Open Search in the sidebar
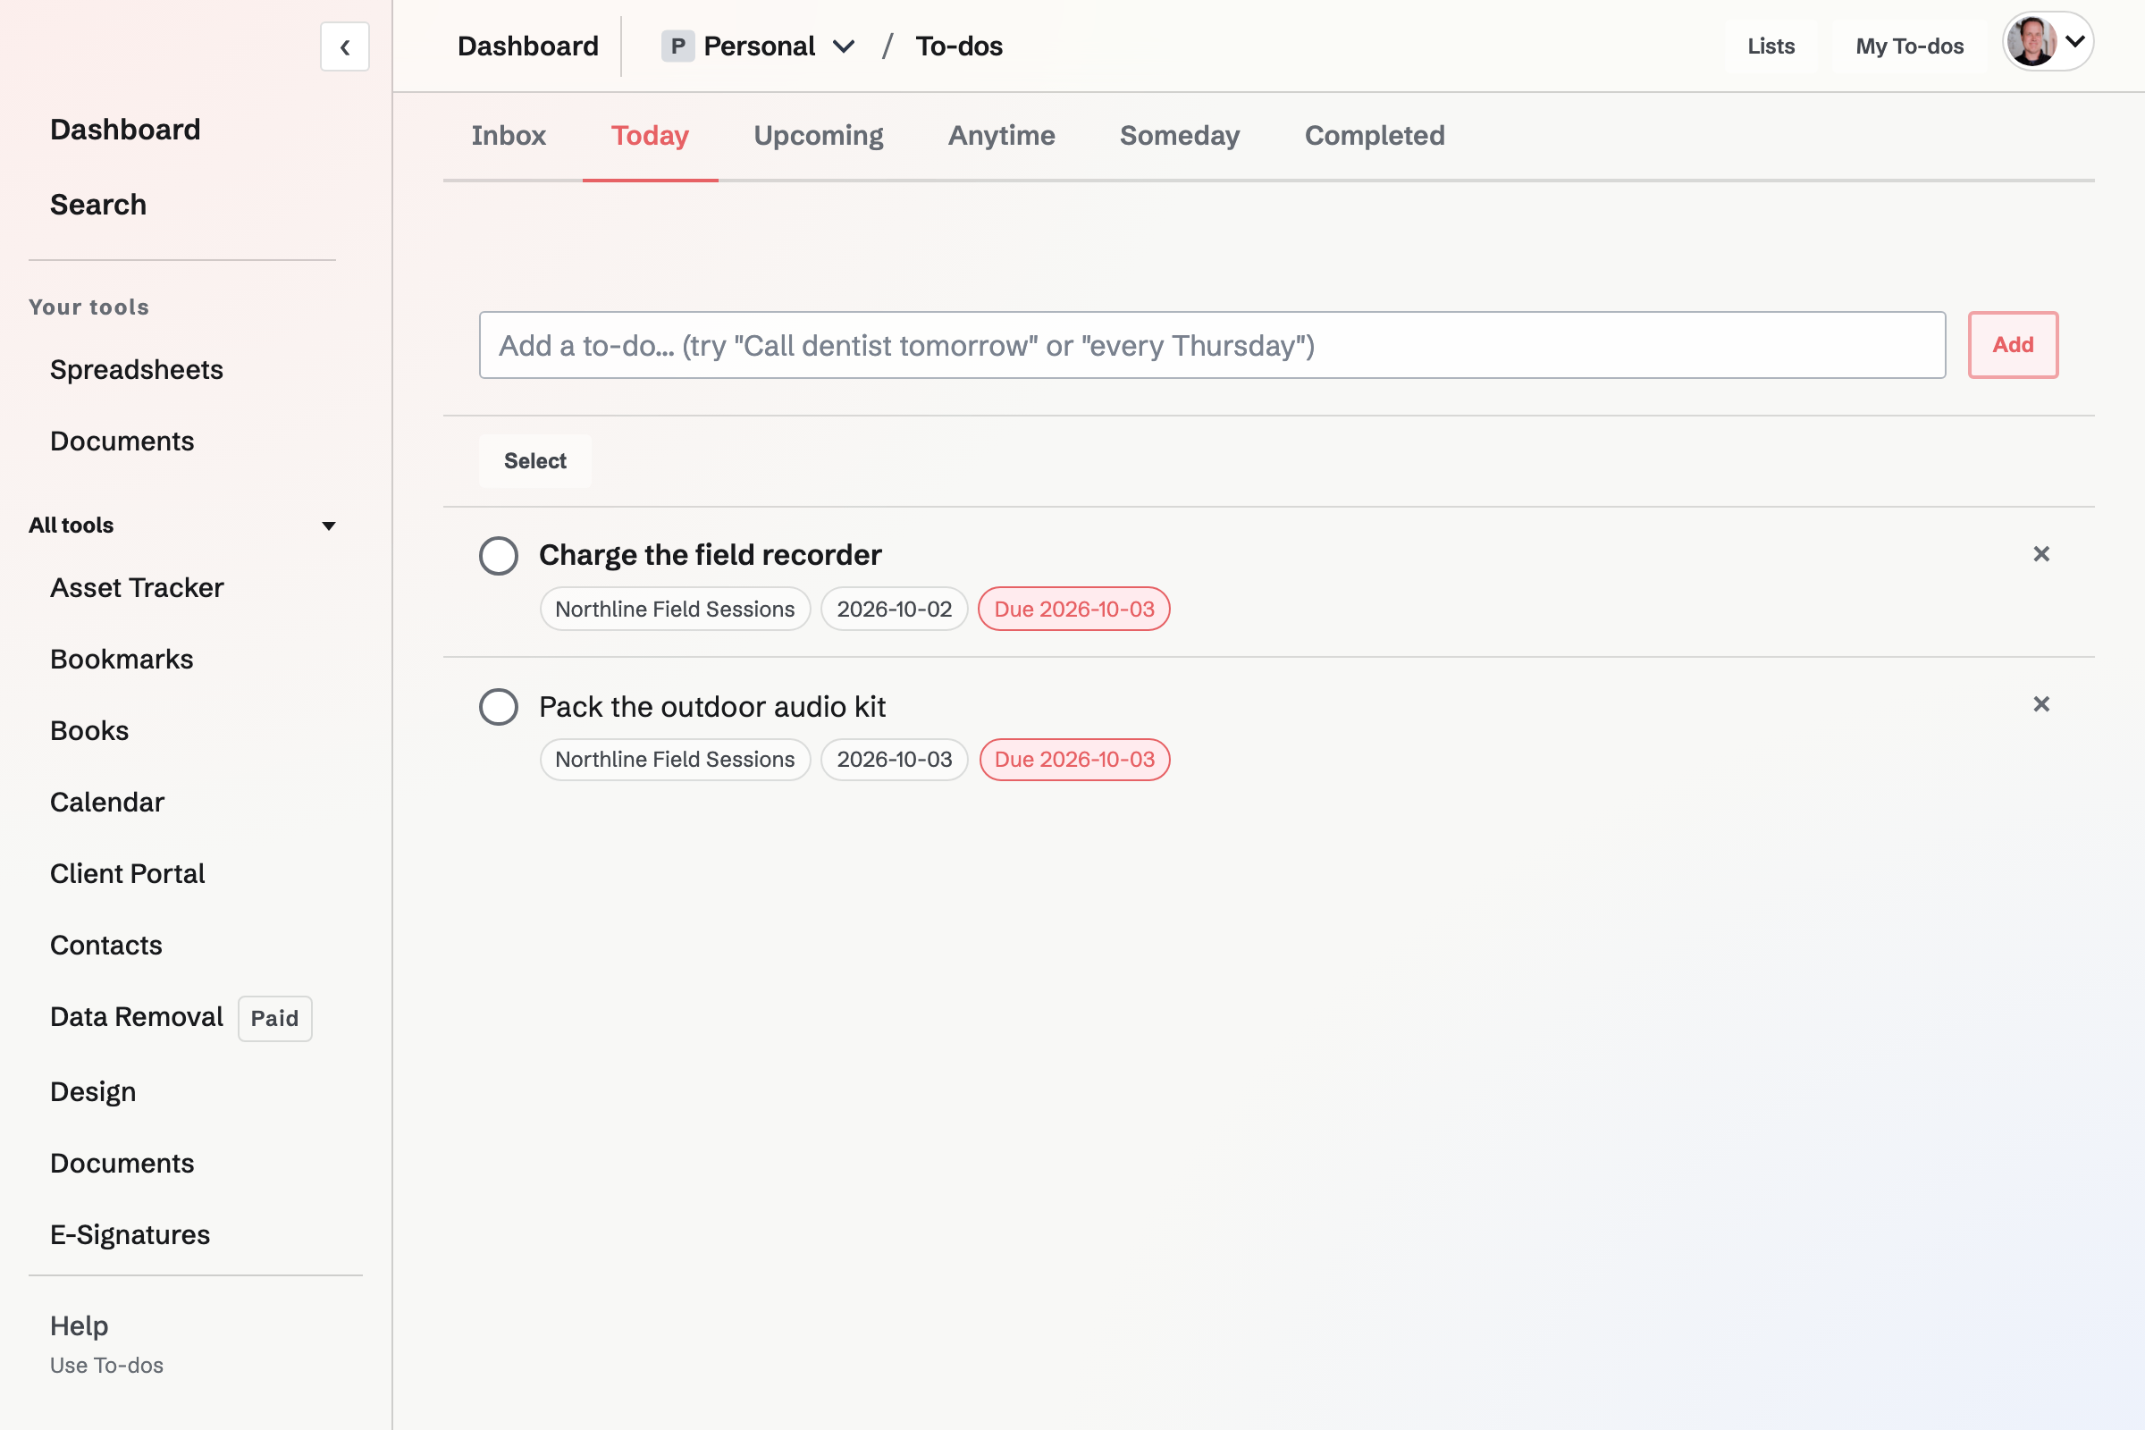Image resolution: width=2145 pixels, height=1430 pixels. pos(98,205)
